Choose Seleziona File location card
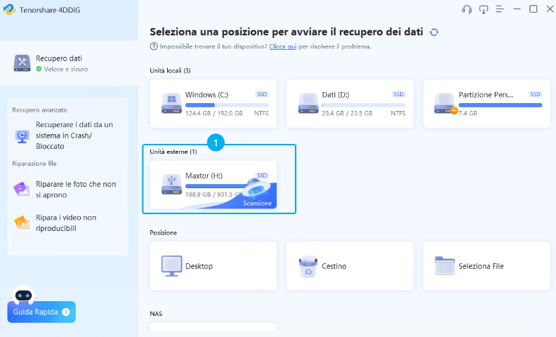 [x=486, y=265]
